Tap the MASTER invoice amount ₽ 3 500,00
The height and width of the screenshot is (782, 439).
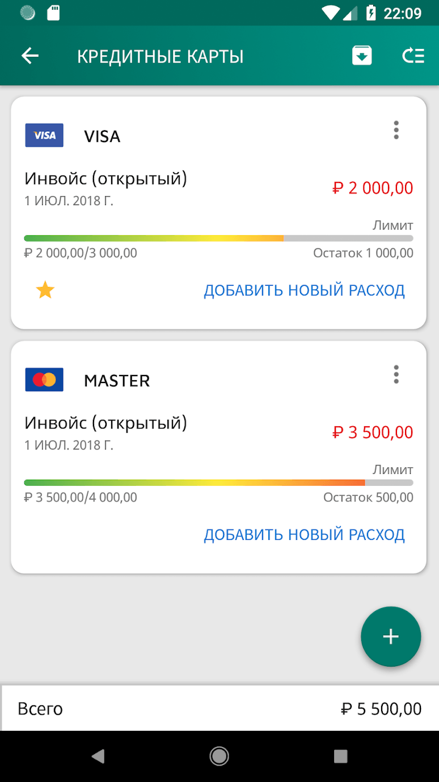pos(373,432)
